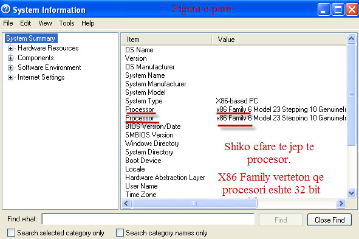
Task: Select the Hardware Abstraction Layer row
Action: point(234,178)
